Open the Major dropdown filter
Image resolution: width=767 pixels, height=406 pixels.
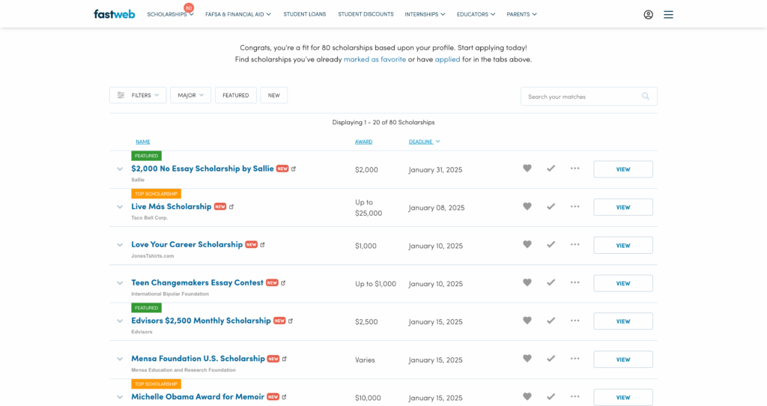[x=190, y=95]
